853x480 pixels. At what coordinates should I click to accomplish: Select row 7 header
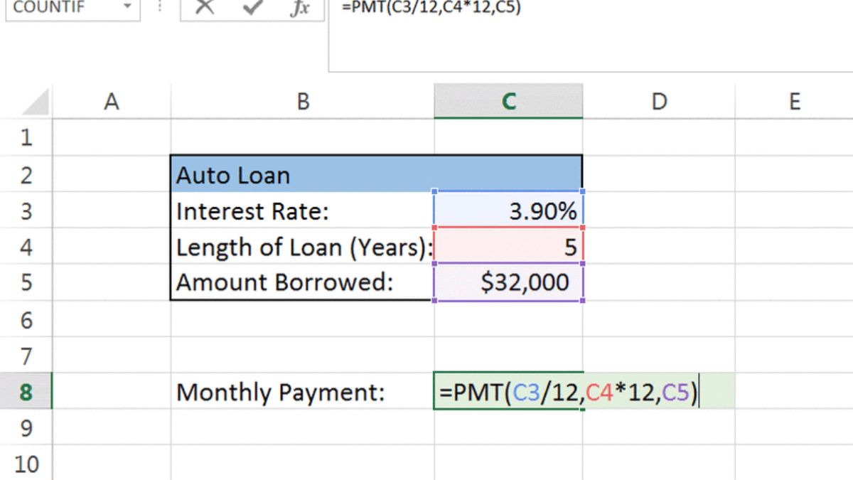pyautogui.click(x=26, y=356)
